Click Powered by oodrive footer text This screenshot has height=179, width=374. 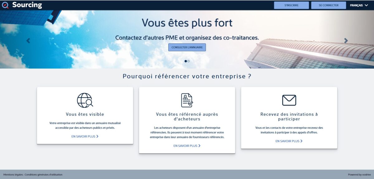click(x=359, y=175)
